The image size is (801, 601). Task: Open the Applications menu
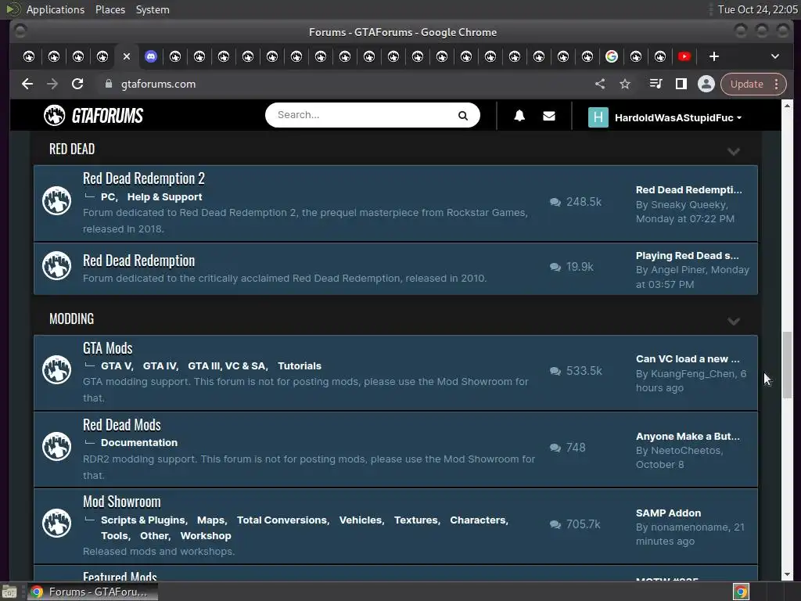[56, 9]
